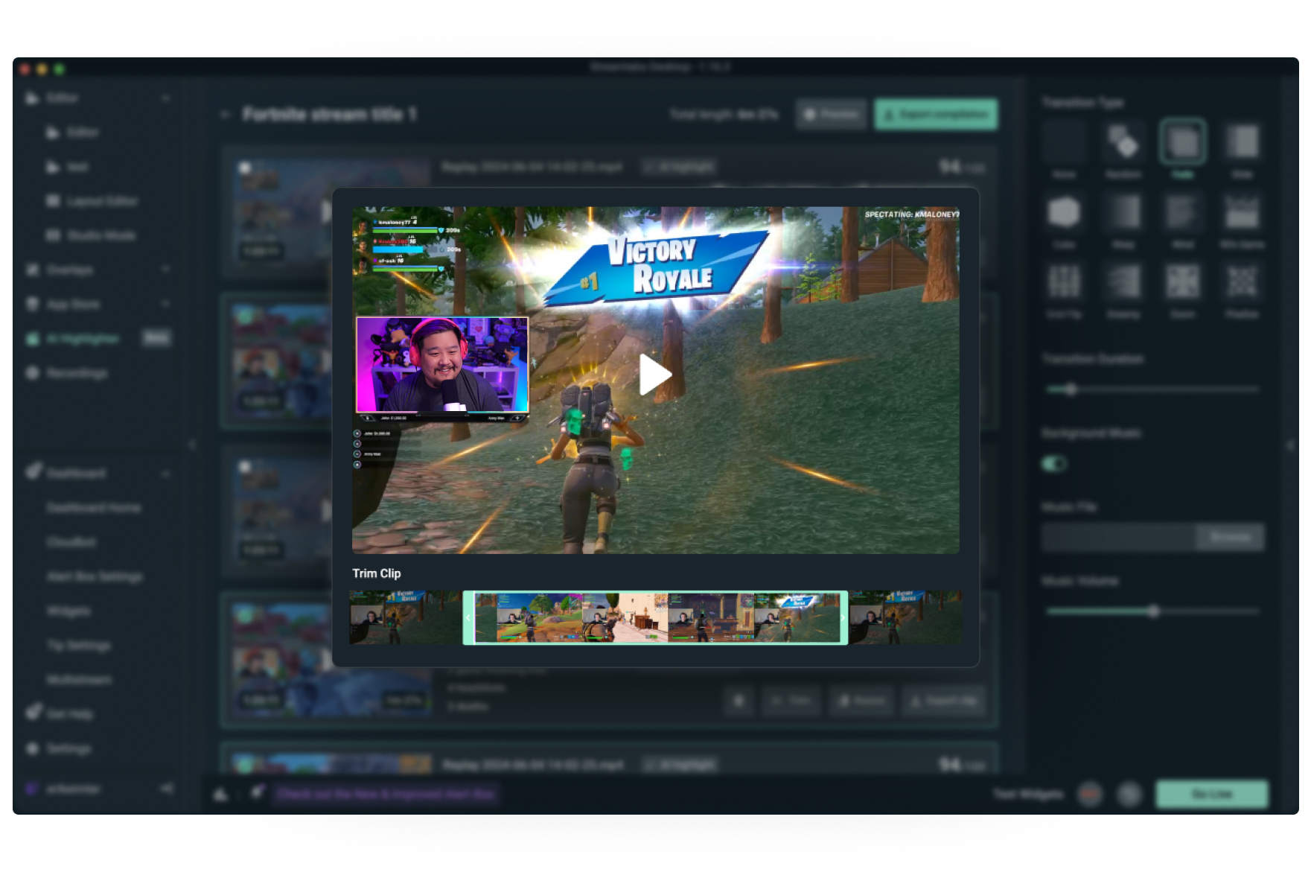Image resolution: width=1311 pixels, height=872 pixels.
Task: Collapse the left sidebar arrow handle
Action: pos(192,445)
